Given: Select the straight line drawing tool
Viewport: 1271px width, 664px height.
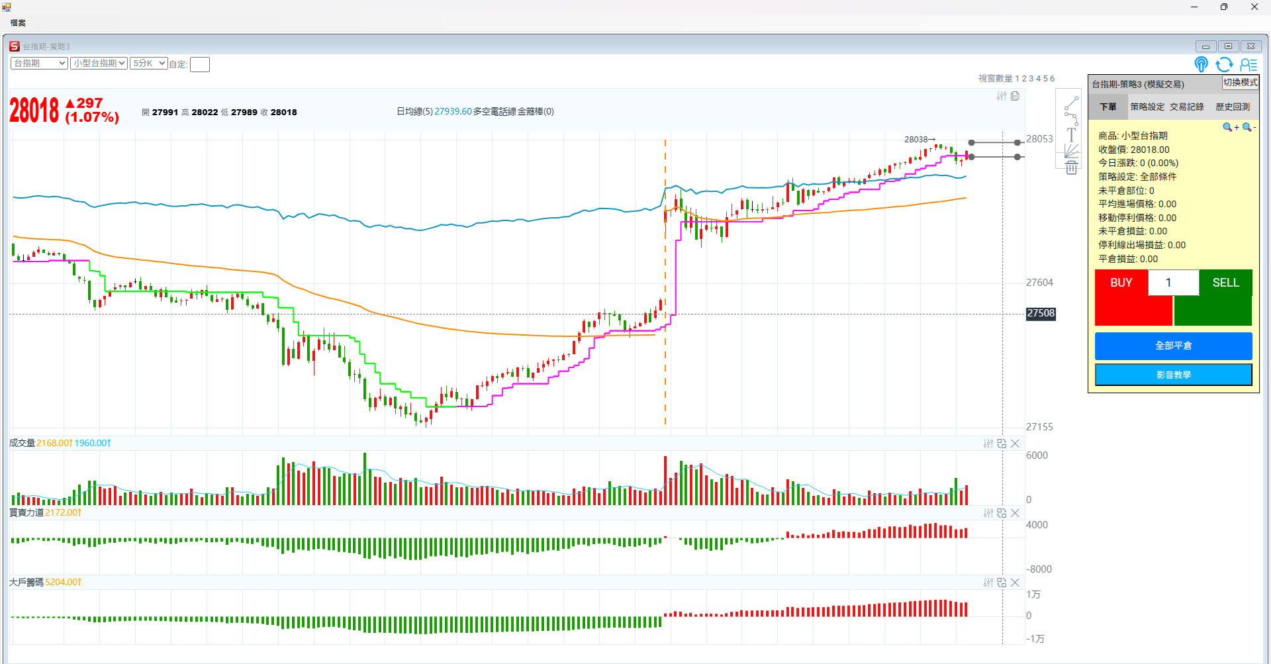Looking at the screenshot, I should [1071, 103].
